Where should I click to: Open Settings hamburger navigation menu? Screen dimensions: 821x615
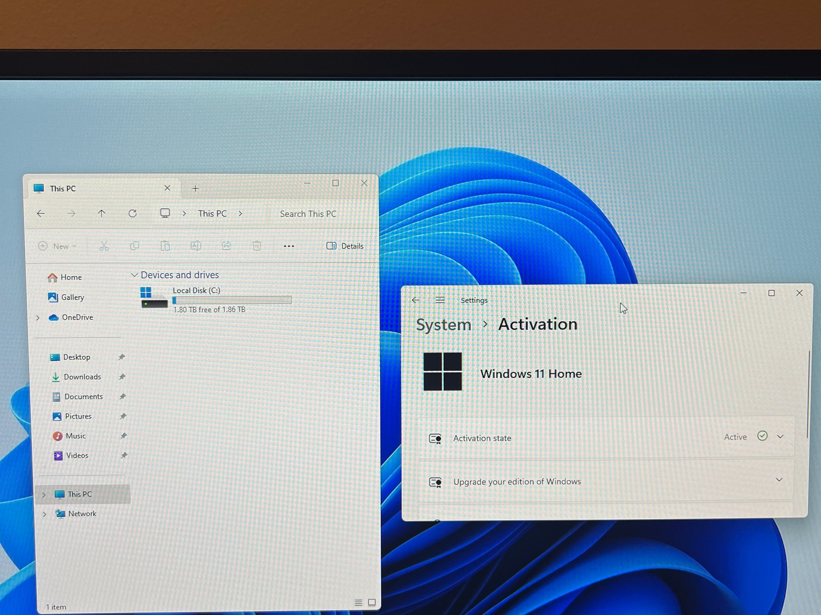click(440, 300)
